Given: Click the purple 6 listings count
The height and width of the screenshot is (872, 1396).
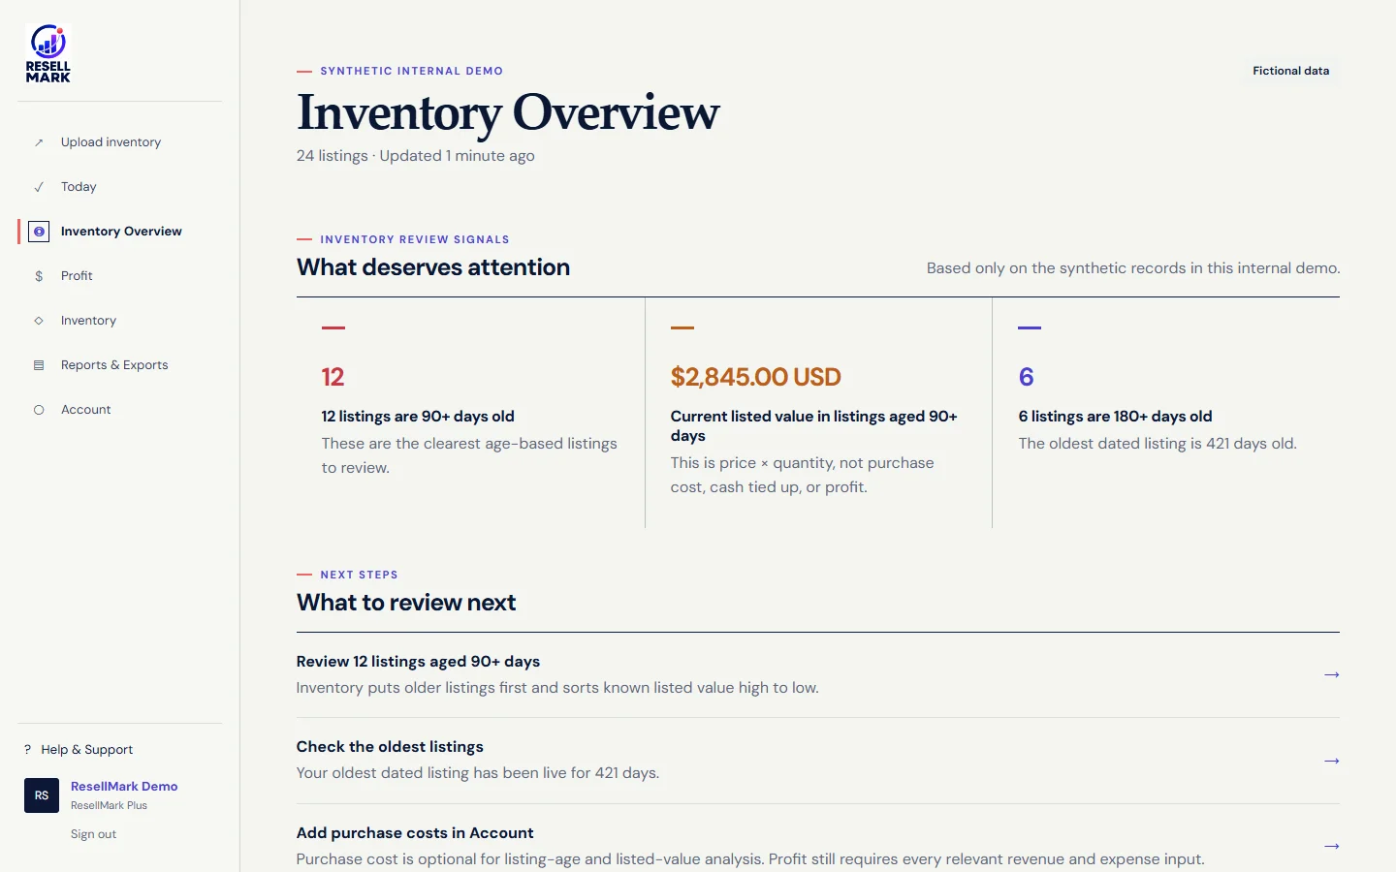Looking at the screenshot, I should coord(1026,377).
